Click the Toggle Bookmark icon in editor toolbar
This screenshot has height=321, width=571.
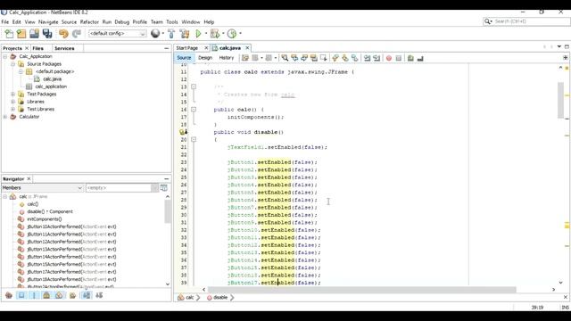(355, 58)
